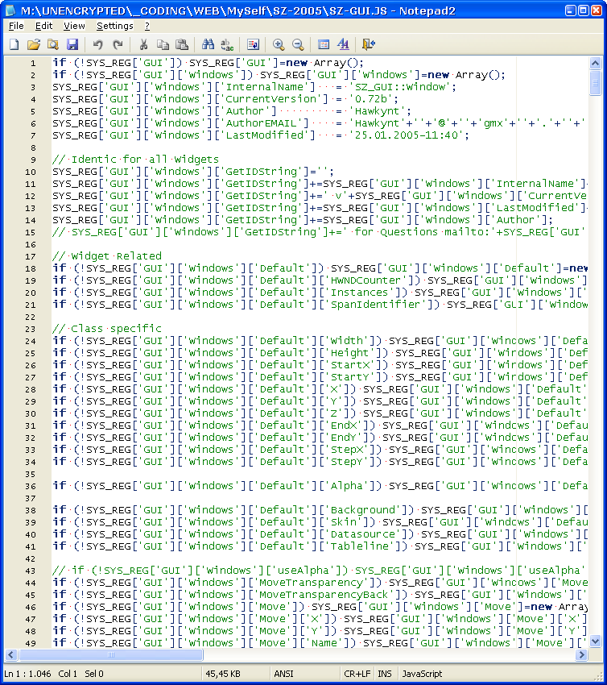Click the 'INS' insert mode status
Image resolution: width=607 pixels, height=685 pixels.
coord(385,674)
